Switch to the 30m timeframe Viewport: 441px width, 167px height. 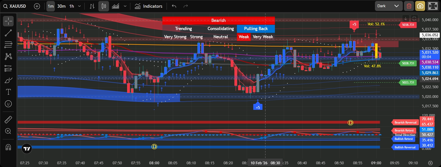[61, 6]
